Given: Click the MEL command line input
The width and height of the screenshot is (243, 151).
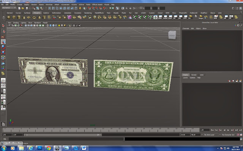Looking at the screenshot, I should click(x=66, y=139).
